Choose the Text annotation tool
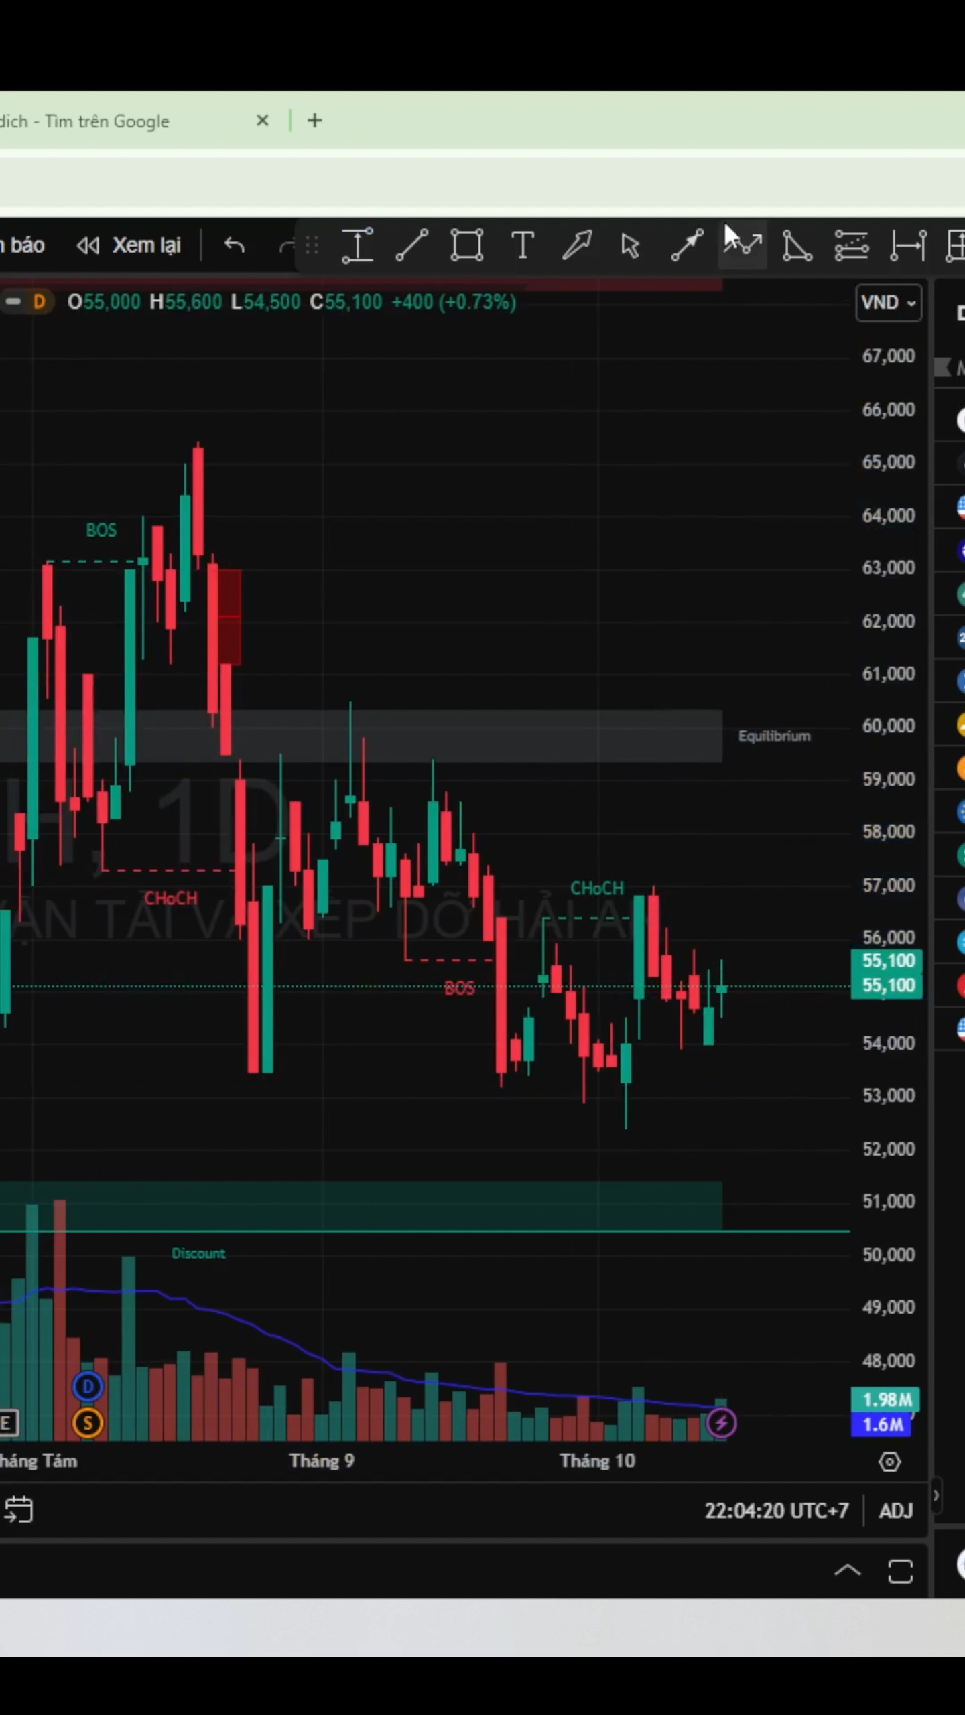This screenshot has height=1715, width=965. click(x=522, y=245)
